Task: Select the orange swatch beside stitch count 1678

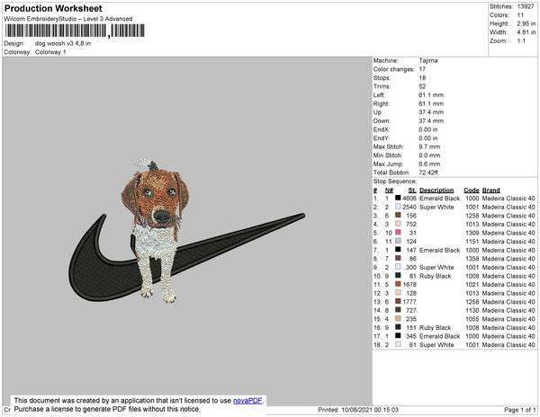Action: (398, 284)
